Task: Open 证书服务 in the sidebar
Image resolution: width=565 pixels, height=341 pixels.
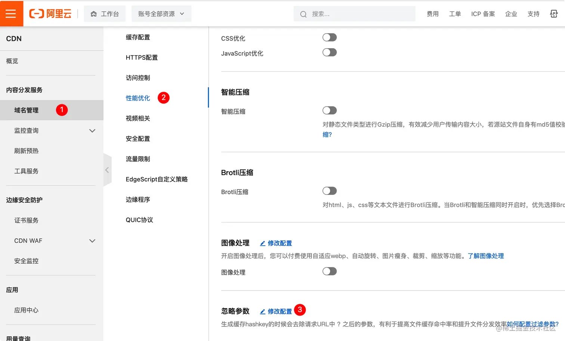Action: click(x=26, y=221)
